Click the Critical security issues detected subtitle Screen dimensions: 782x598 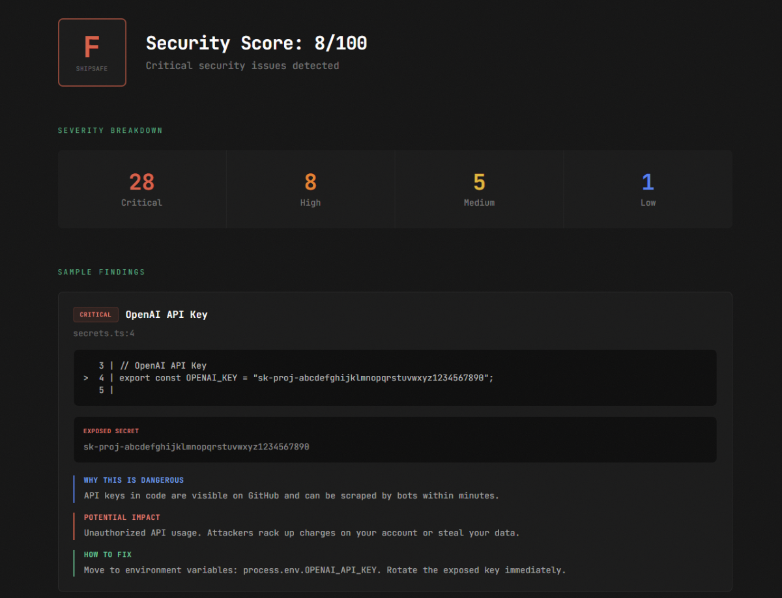tap(242, 65)
